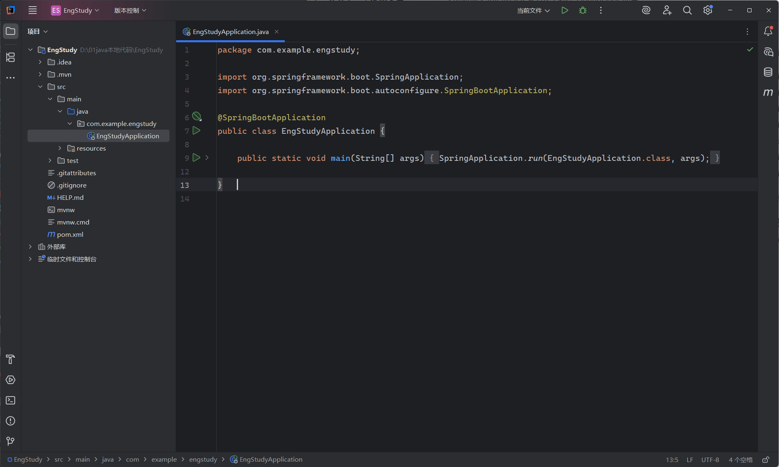This screenshot has height=467, width=779.
Task: Open the 版本控制 version control dropdown
Action: pyautogui.click(x=130, y=10)
